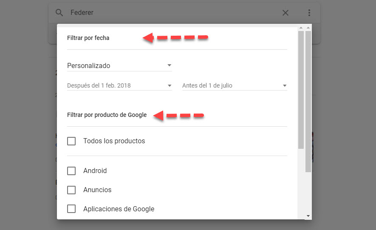Focus the search field containing Federer
This screenshot has width=376, height=230.
tap(170, 13)
